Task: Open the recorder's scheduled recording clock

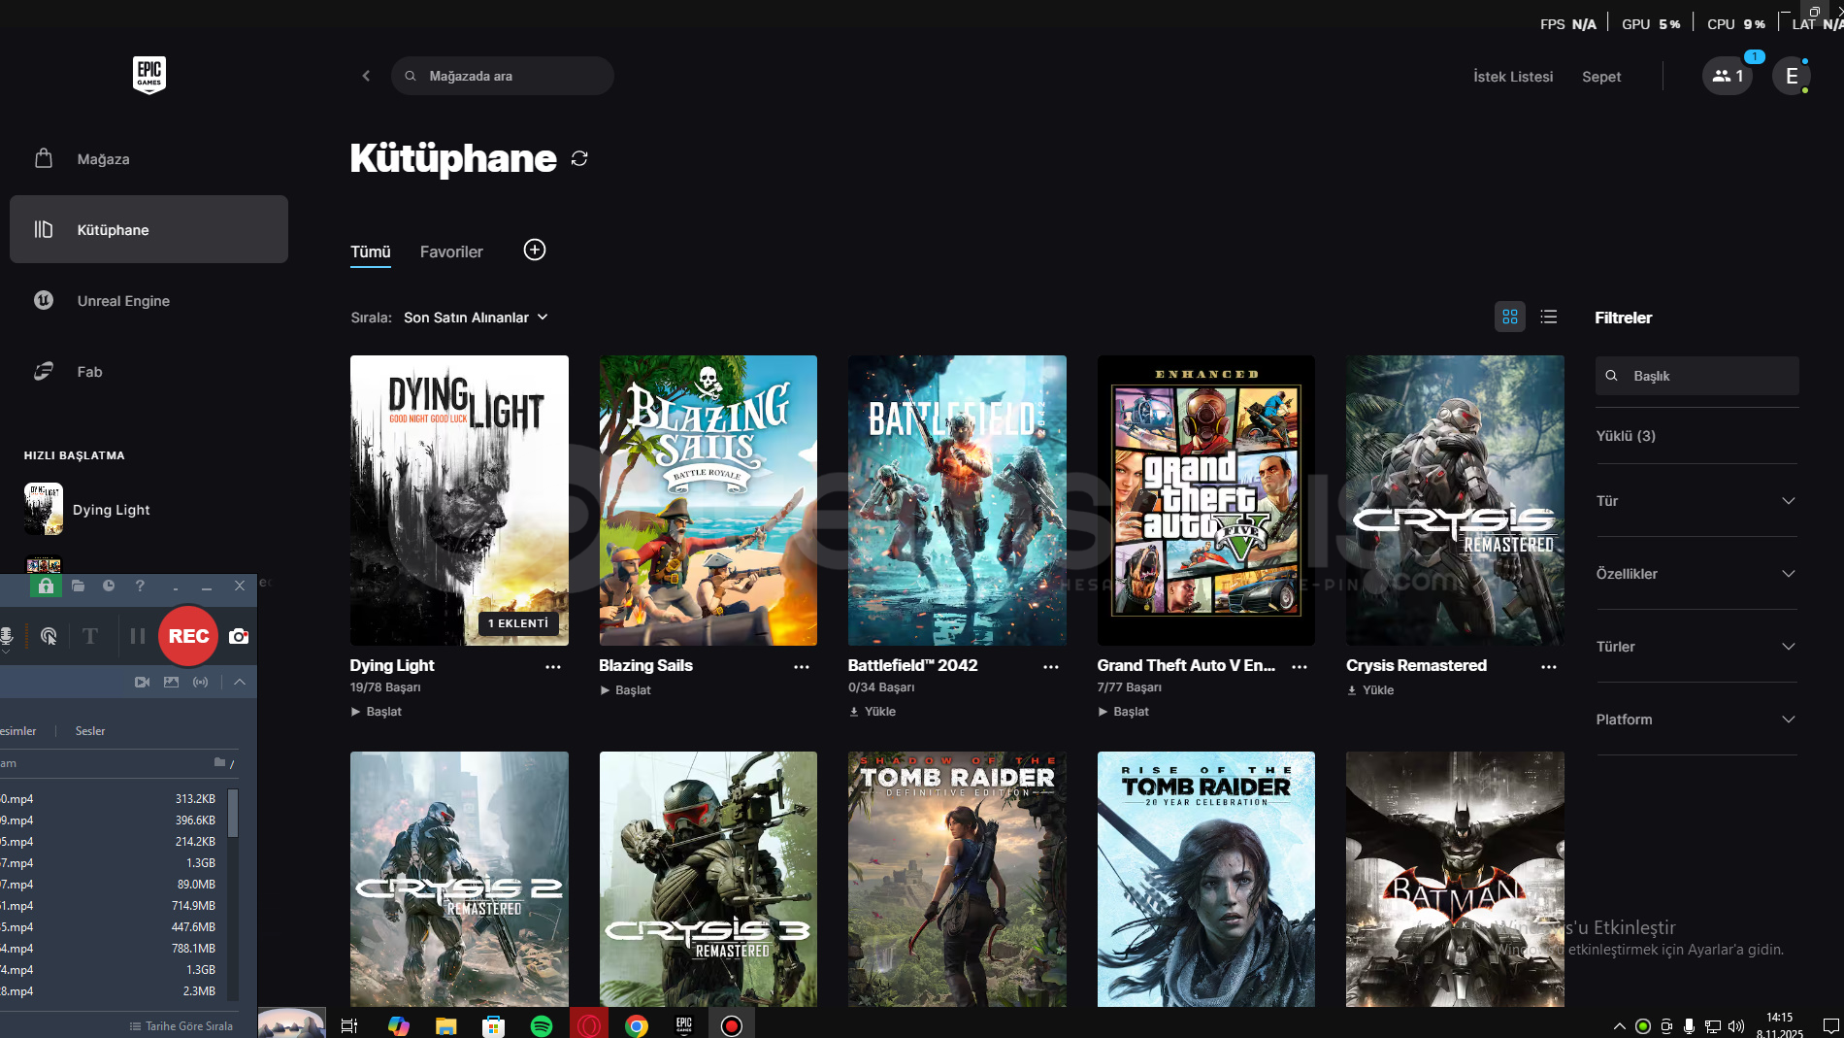Action: point(109,586)
